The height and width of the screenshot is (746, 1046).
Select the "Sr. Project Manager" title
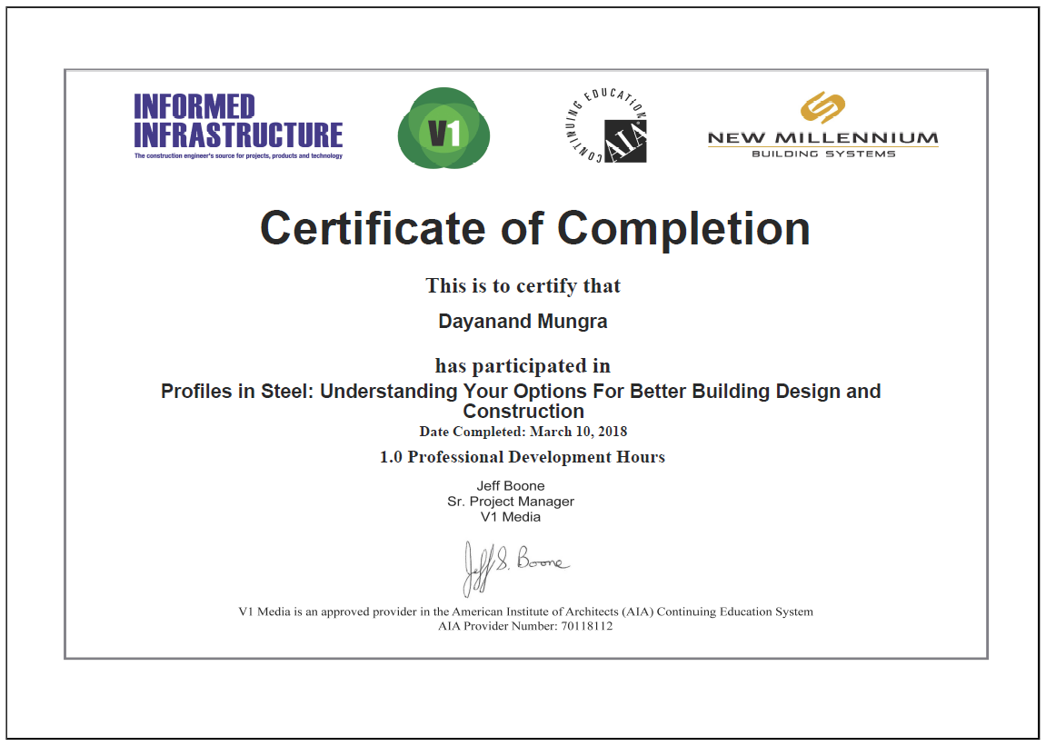tap(511, 501)
